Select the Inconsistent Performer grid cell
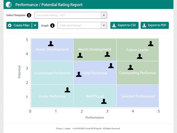This screenshot has height=133, width=177. [x=52, y=73]
